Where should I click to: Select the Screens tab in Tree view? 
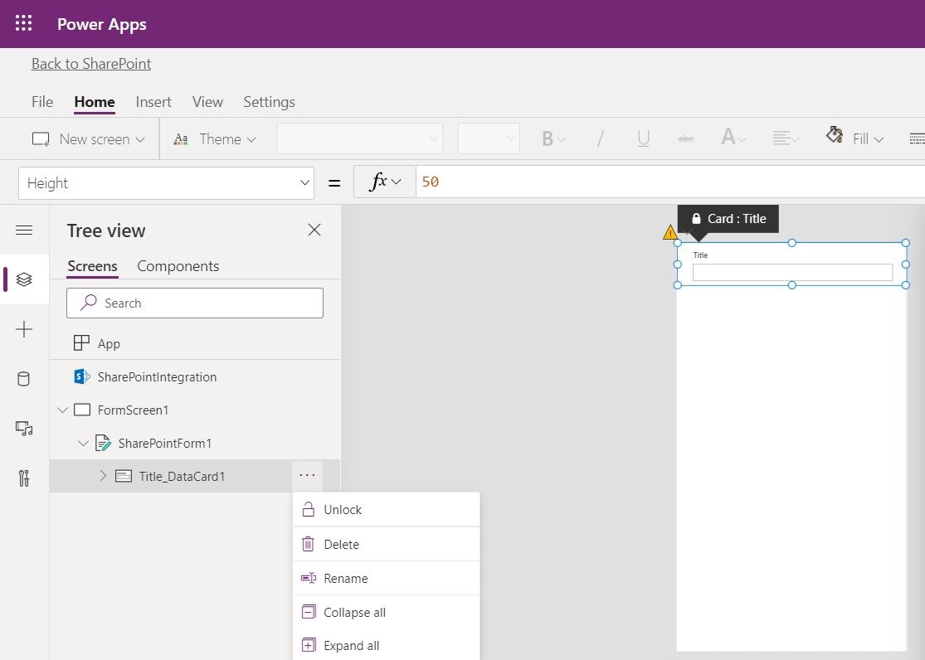(x=93, y=266)
